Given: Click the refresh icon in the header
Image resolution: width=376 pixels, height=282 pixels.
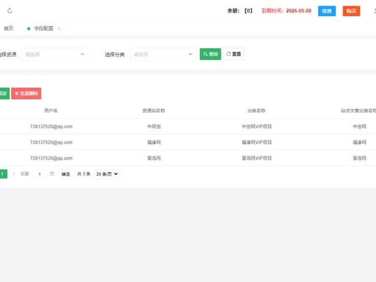Looking at the screenshot, I should coord(10,11).
